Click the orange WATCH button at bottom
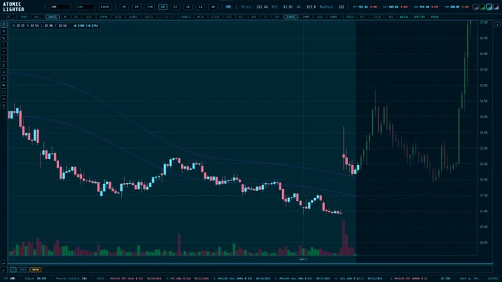This screenshot has width=502, height=282. click(x=35, y=270)
